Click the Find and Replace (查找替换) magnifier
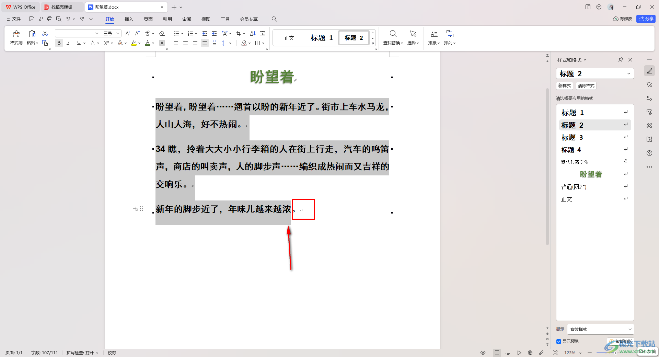Viewport: 659px width, 357px height. (393, 34)
